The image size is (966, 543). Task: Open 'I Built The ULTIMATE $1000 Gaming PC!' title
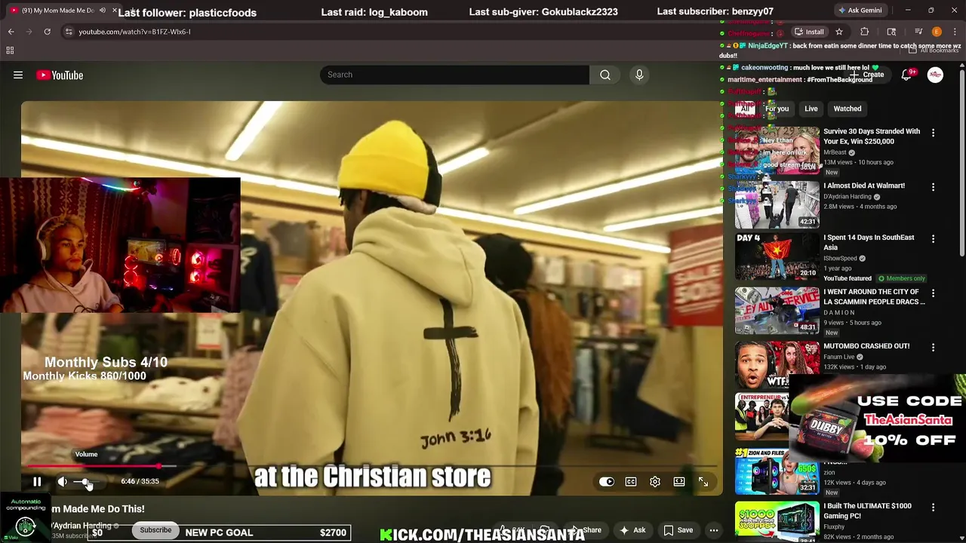[x=867, y=511]
